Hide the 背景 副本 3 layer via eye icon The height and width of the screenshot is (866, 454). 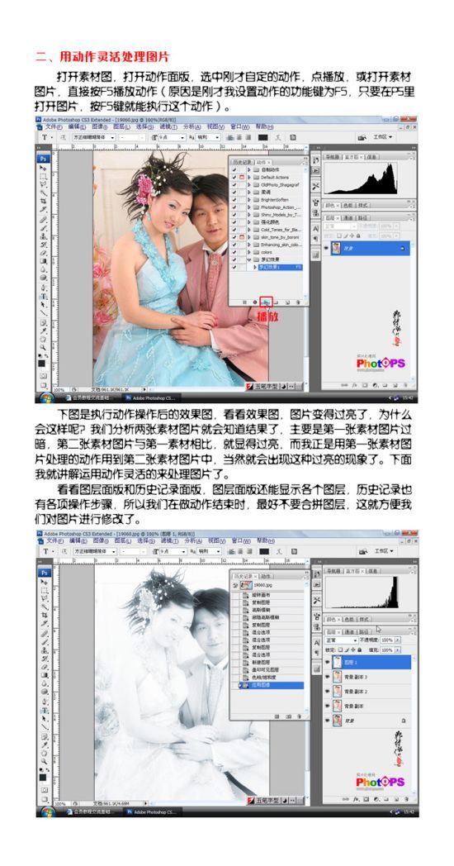[327, 677]
